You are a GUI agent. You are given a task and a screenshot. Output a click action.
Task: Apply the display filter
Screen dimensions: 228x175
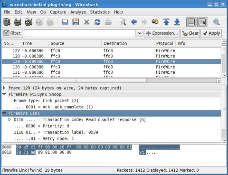tap(211, 33)
